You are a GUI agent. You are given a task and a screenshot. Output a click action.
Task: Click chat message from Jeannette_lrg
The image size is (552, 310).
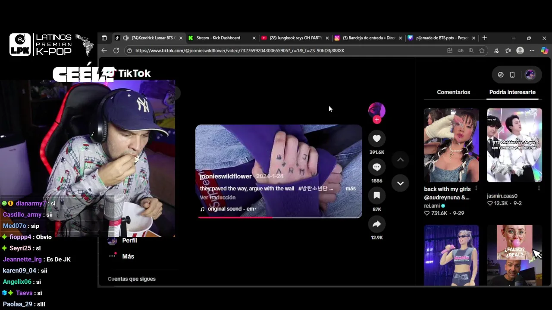pyautogui.click(x=37, y=259)
